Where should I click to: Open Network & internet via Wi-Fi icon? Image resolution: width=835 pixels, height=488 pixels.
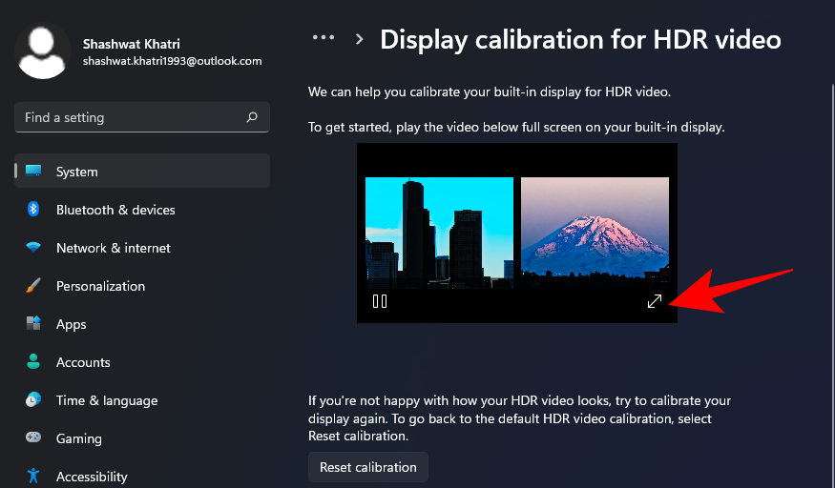(33, 248)
